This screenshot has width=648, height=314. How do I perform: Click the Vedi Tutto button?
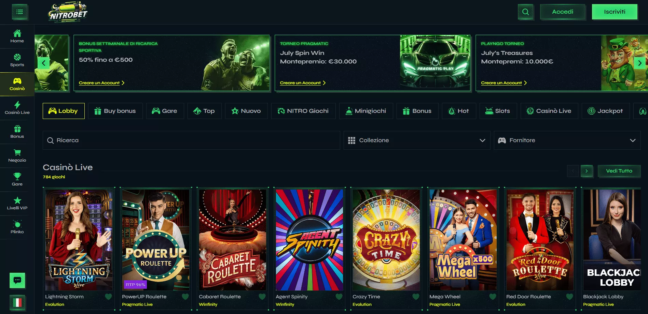[619, 171]
